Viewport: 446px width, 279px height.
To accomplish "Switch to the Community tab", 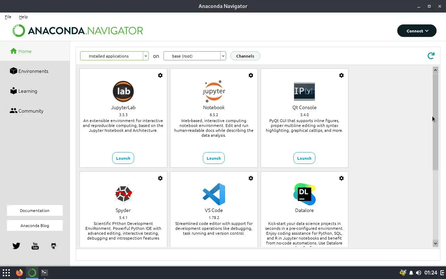I will tap(35, 111).
